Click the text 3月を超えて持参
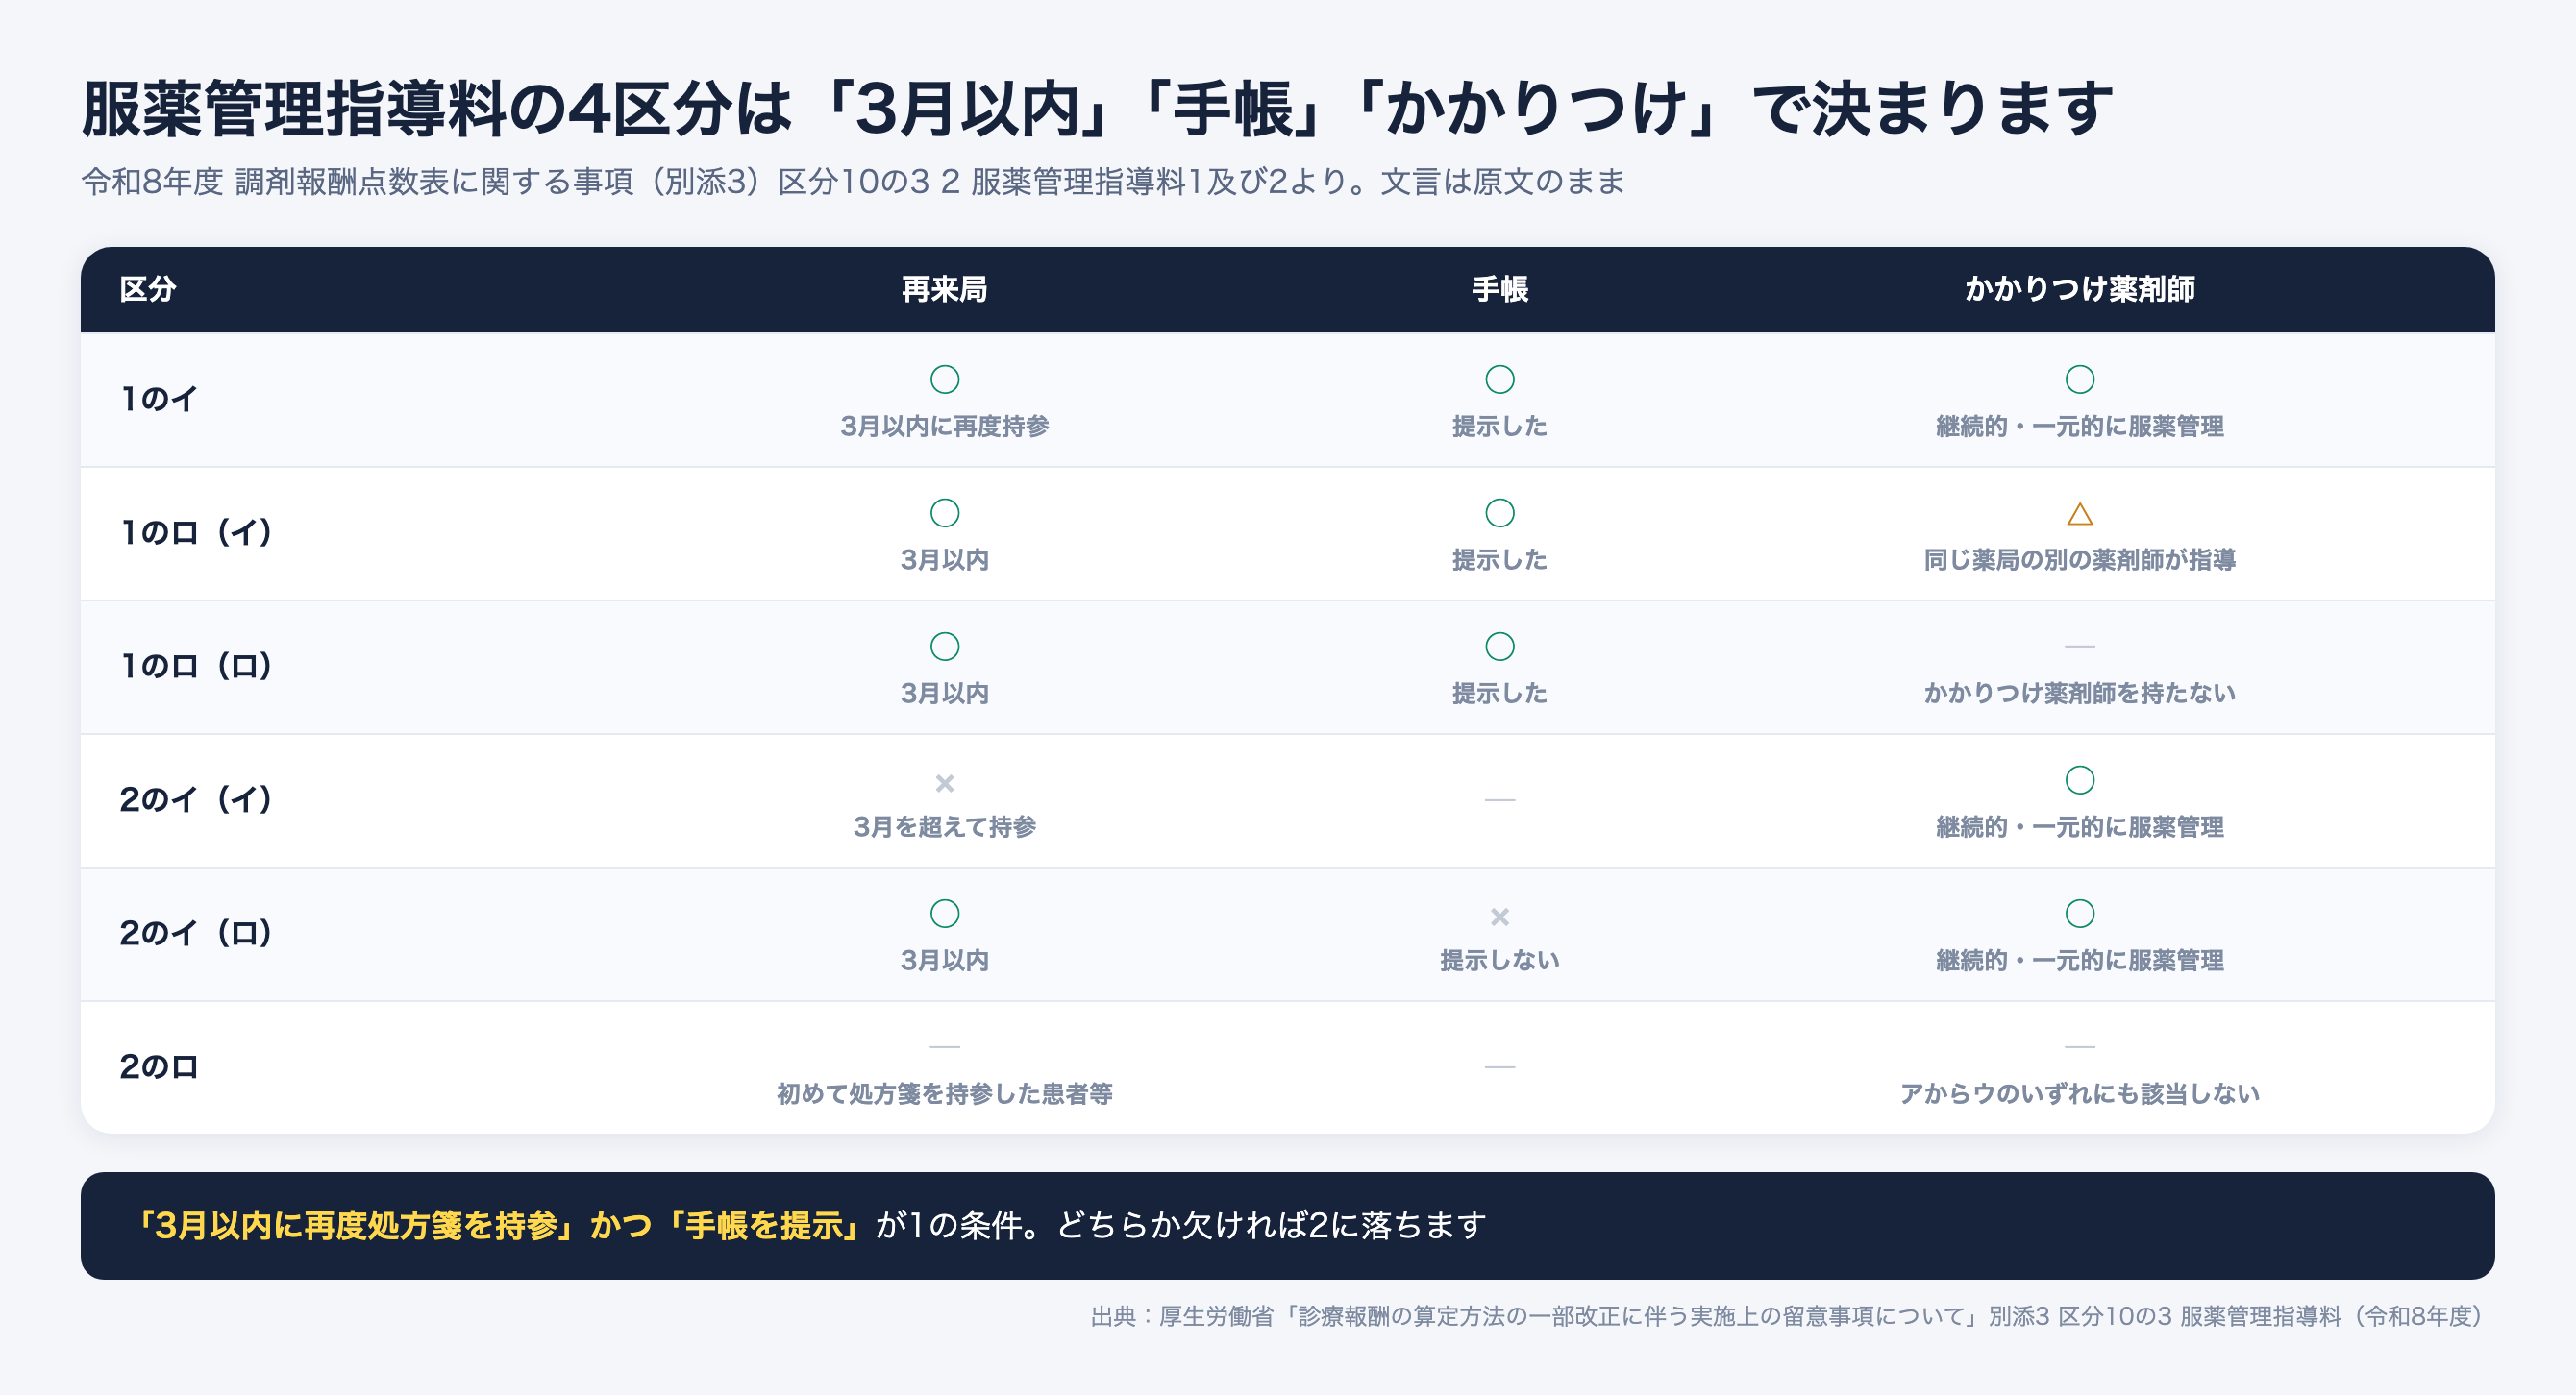The height and width of the screenshot is (1395, 2576). click(x=944, y=827)
